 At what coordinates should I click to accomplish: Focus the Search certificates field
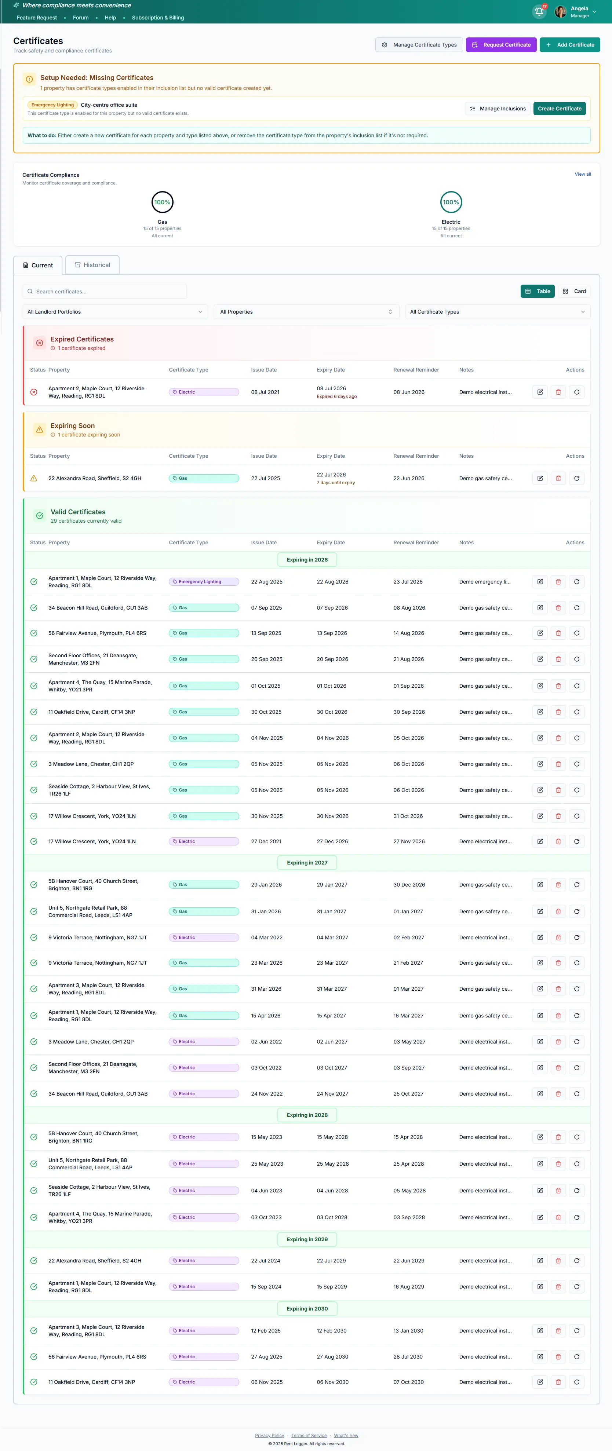[x=105, y=291]
